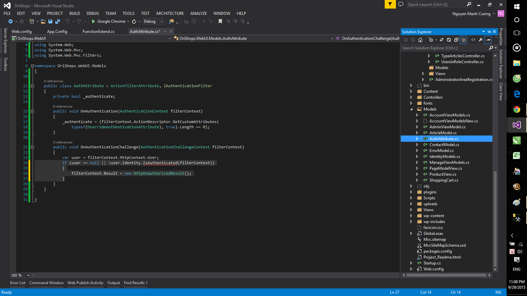
Task: Collapse the Models folder
Action: click(x=411, y=109)
